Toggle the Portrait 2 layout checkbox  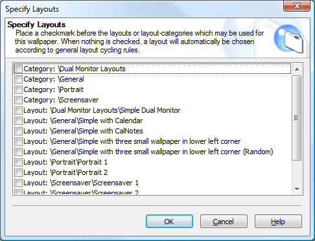tap(18, 172)
